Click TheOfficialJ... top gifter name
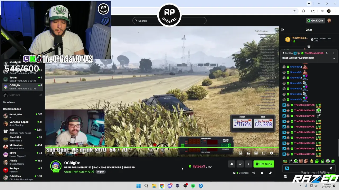 point(300,38)
